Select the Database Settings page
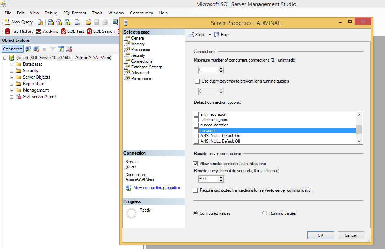This screenshot has height=249, width=385. pos(147,67)
